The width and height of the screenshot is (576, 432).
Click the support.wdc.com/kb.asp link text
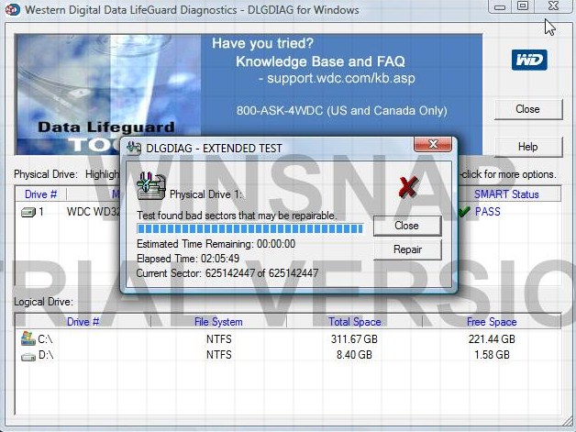[341, 78]
